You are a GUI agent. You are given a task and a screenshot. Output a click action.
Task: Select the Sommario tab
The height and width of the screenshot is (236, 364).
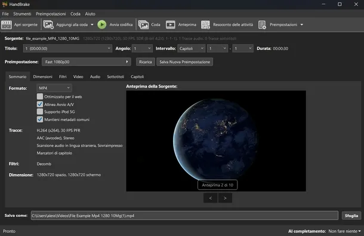pos(17,76)
